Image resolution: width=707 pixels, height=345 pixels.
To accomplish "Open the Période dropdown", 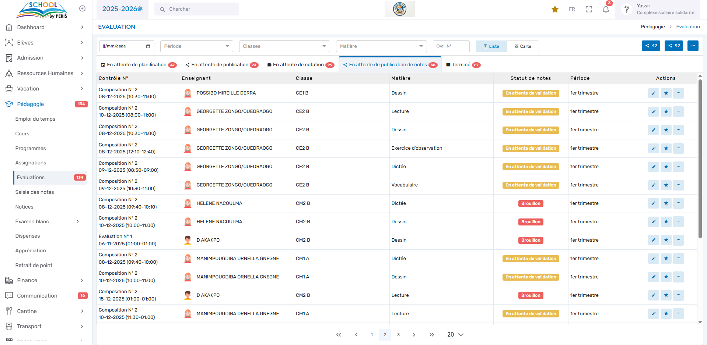I will (x=196, y=46).
